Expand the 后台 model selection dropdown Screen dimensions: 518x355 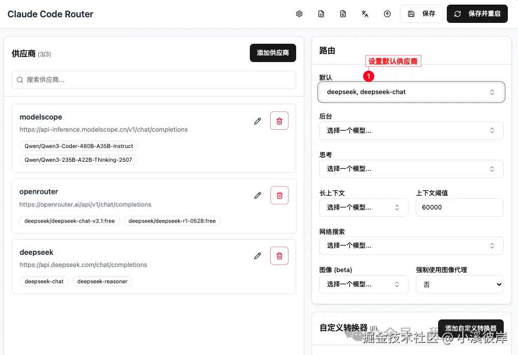coord(411,130)
